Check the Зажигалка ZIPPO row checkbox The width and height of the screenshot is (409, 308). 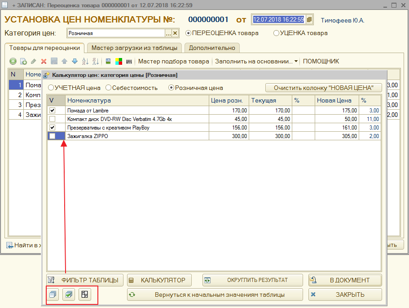[53, 136]
